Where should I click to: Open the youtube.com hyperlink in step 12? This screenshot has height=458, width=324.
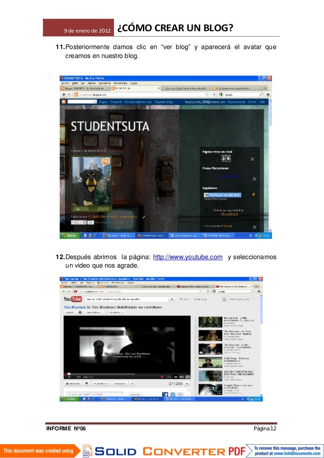click(x=187, y=257)
